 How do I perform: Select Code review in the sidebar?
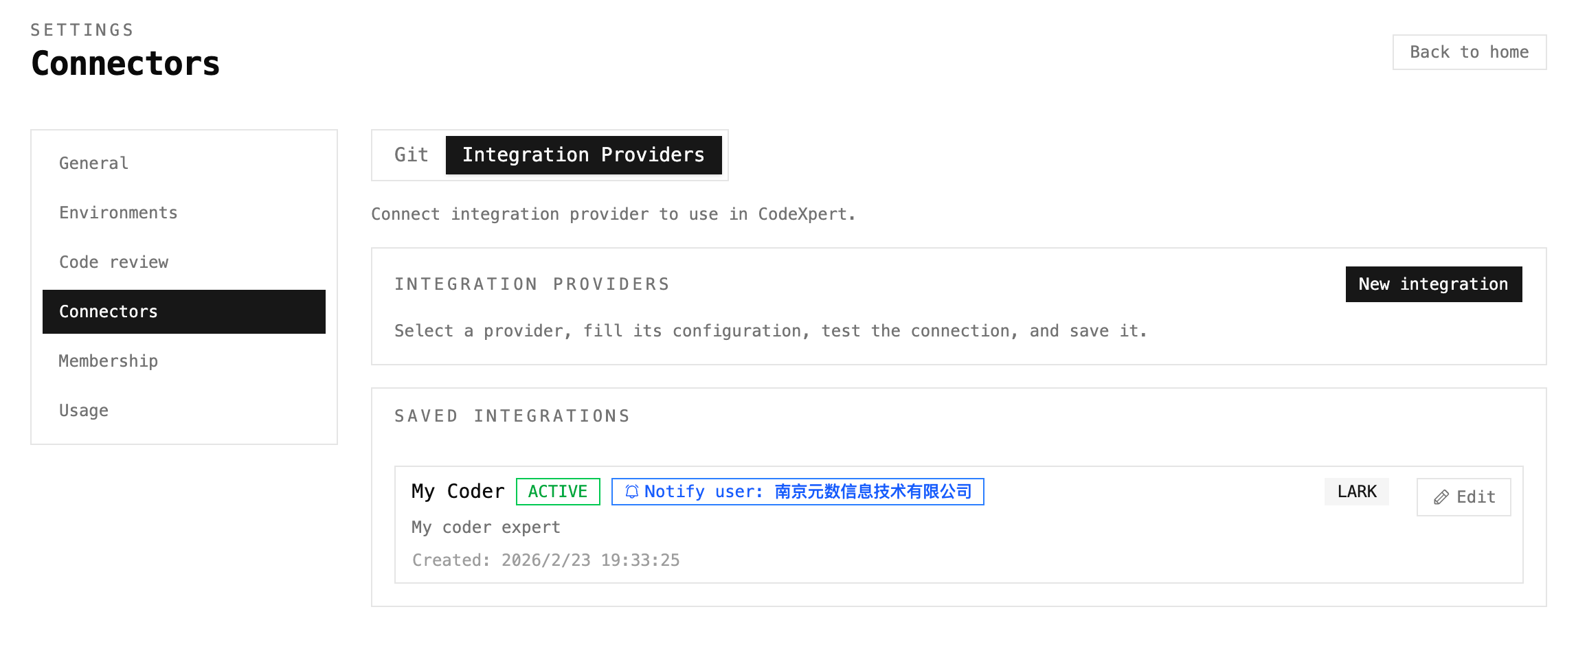(113, 262)
